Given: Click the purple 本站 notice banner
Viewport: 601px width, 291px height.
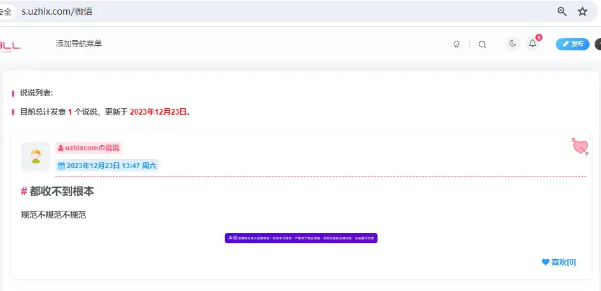Looking at the screenshot, I should click(300, 238).
